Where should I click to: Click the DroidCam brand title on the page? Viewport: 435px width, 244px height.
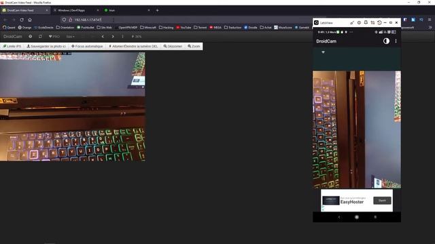point(13,37)
